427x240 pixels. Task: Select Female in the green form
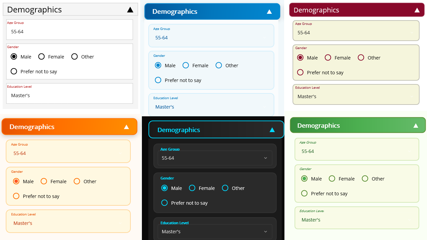point(332,178)
